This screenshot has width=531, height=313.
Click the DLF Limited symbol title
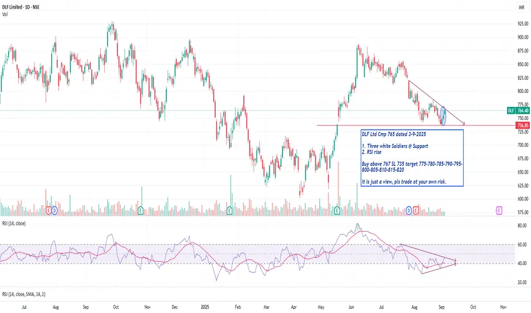21,7
